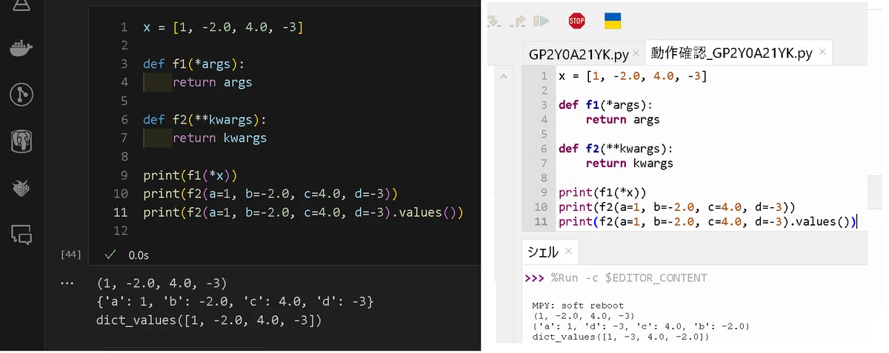Click 'def f2(**kwargs):' in VS Code cell
Image resolution: width=889 pixels, height=353 pixels.
[204, 119]
